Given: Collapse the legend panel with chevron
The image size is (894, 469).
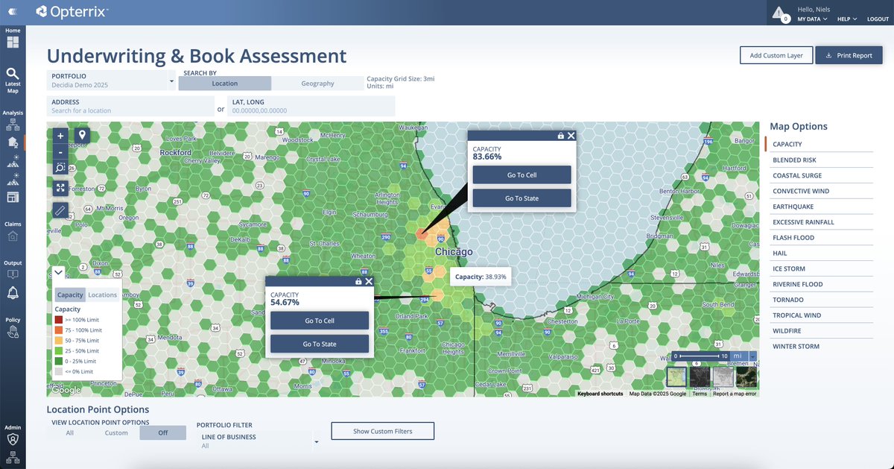Looking at the screenshot, I should pyautogui.click(x=59, y=272).
